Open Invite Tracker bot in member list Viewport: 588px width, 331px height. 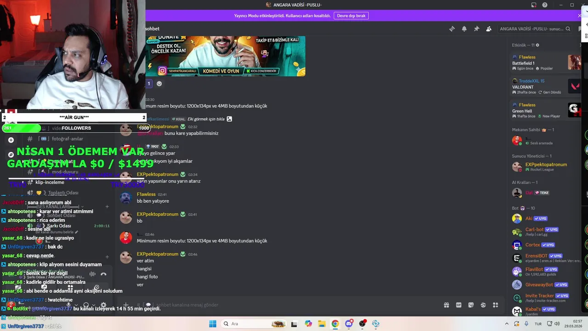coord(546,297)
